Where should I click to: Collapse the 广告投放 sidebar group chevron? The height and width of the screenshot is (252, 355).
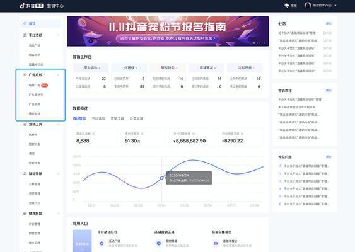coord(58,75)
